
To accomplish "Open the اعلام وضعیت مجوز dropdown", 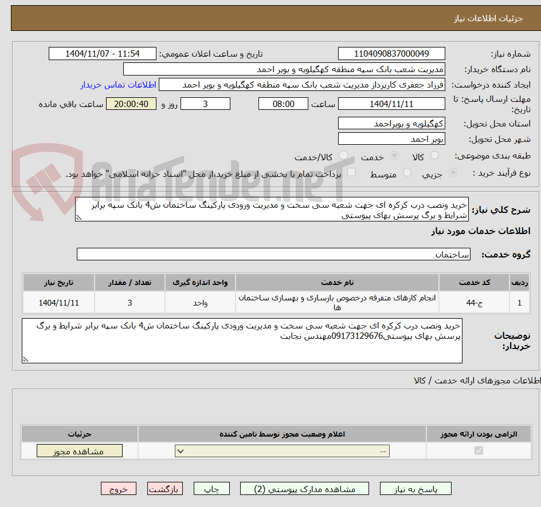I will point(282,451).
